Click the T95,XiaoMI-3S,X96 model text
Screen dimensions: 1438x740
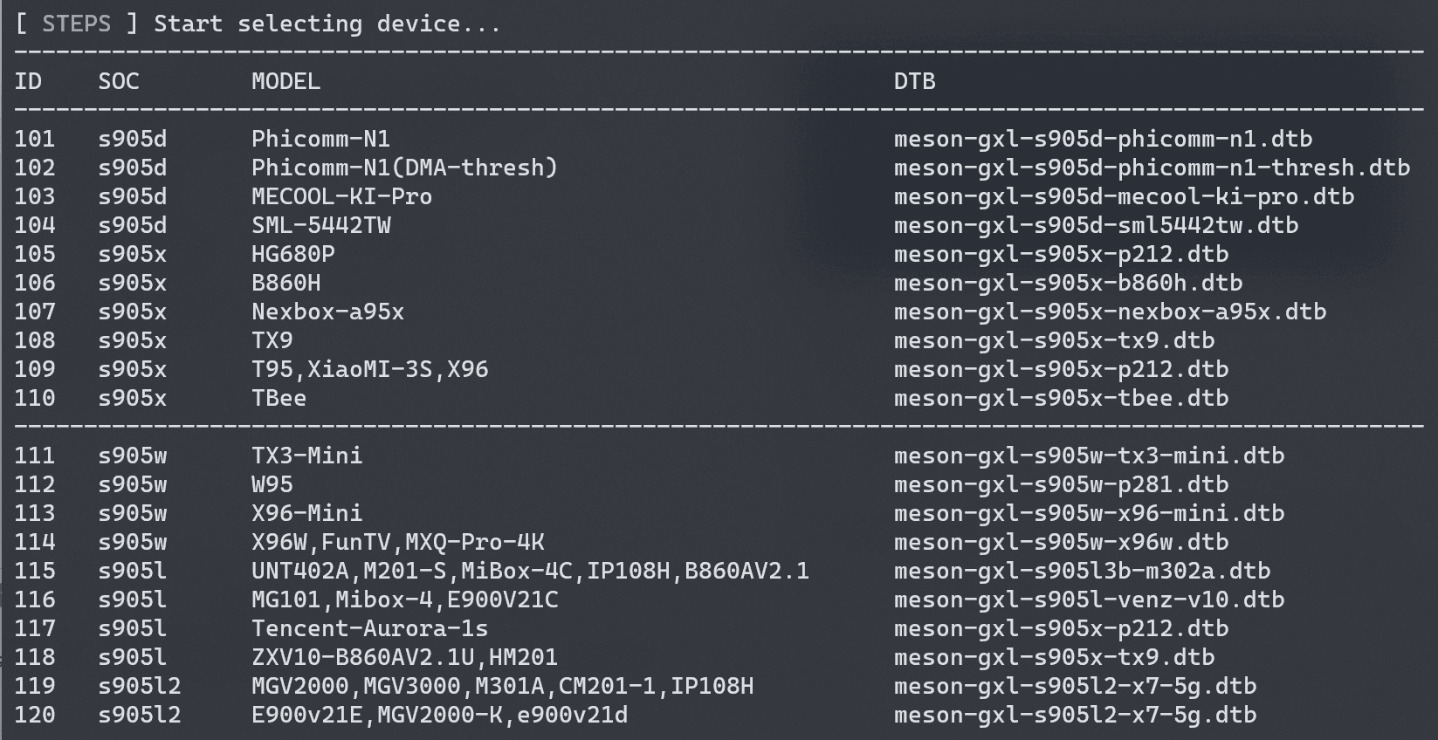370,369
